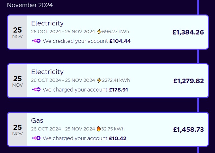Image resolution: width=215 pixels, height=153 pixels.
Task: Click the vertical purple timeline line
Action: [198, 56]
